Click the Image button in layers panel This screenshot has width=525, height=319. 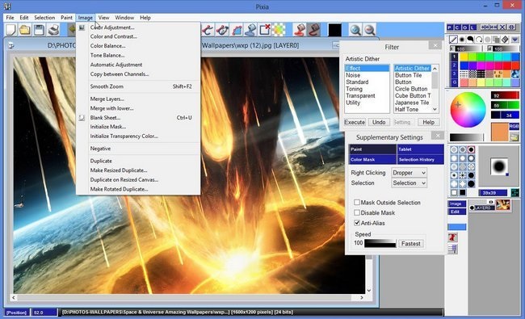(x=456, y=204)
